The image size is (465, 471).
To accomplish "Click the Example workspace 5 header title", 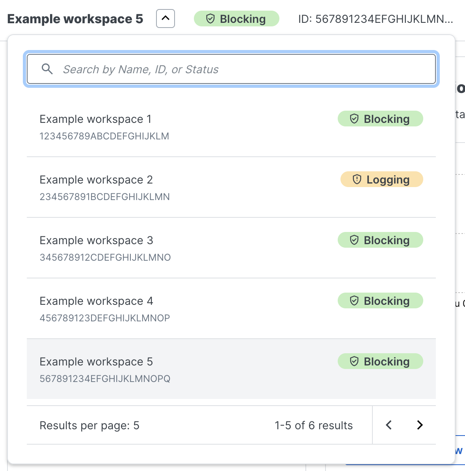I will (75, 19).
